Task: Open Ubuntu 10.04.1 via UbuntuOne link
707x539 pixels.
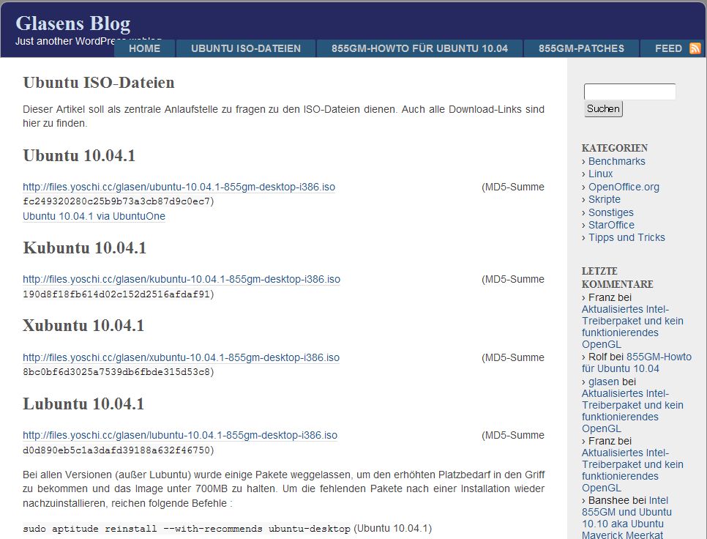Action: (94, 216)
